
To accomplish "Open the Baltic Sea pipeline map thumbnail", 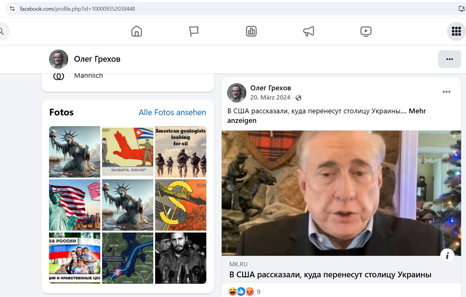I will tap(128, 258).
